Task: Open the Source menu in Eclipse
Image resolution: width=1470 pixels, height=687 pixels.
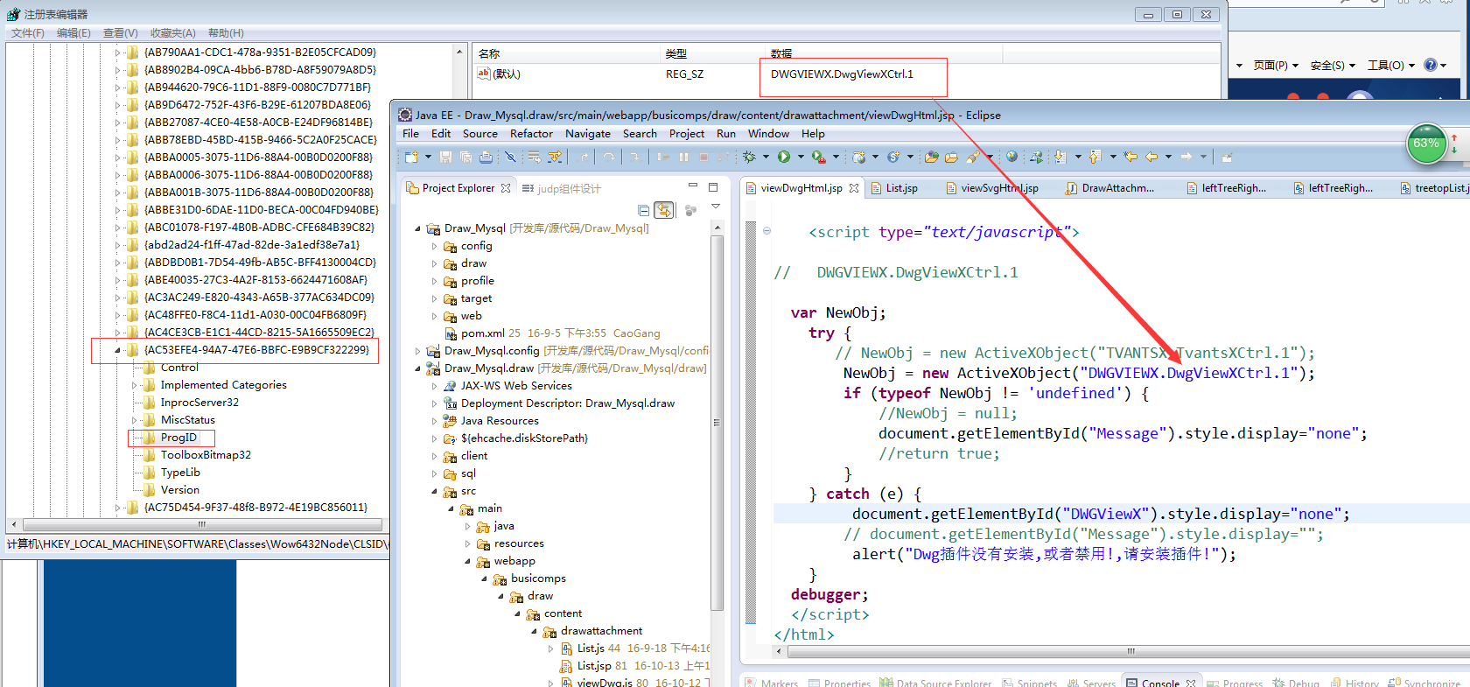Action: click(x=479, y=134)
